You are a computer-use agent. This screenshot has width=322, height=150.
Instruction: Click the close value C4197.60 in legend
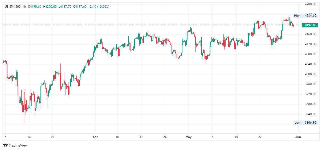pos(79,7)
